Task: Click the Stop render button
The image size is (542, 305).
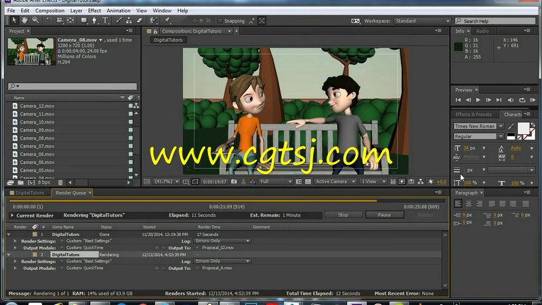Action: (x=343, y=215)
